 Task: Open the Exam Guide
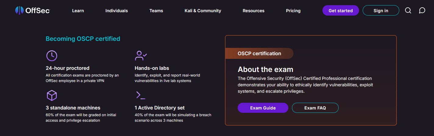263,108
